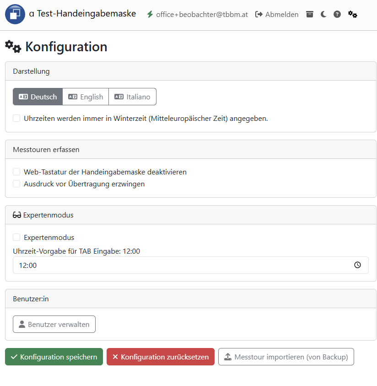Click the gears settings icon top right
This screenshot has height=386, width=377.
coord(353,14)
